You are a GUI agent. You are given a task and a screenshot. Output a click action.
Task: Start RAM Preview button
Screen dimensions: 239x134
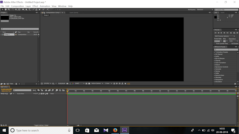(x=237, y=33)
